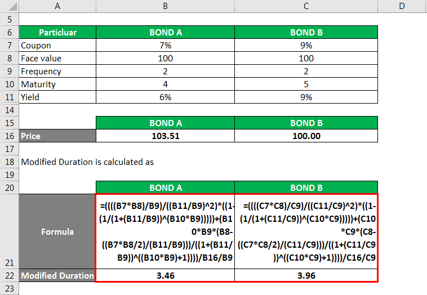This screenshot has height=295, width=427.
Task: Select Bond A face value 100
Action: pos(165,58)
